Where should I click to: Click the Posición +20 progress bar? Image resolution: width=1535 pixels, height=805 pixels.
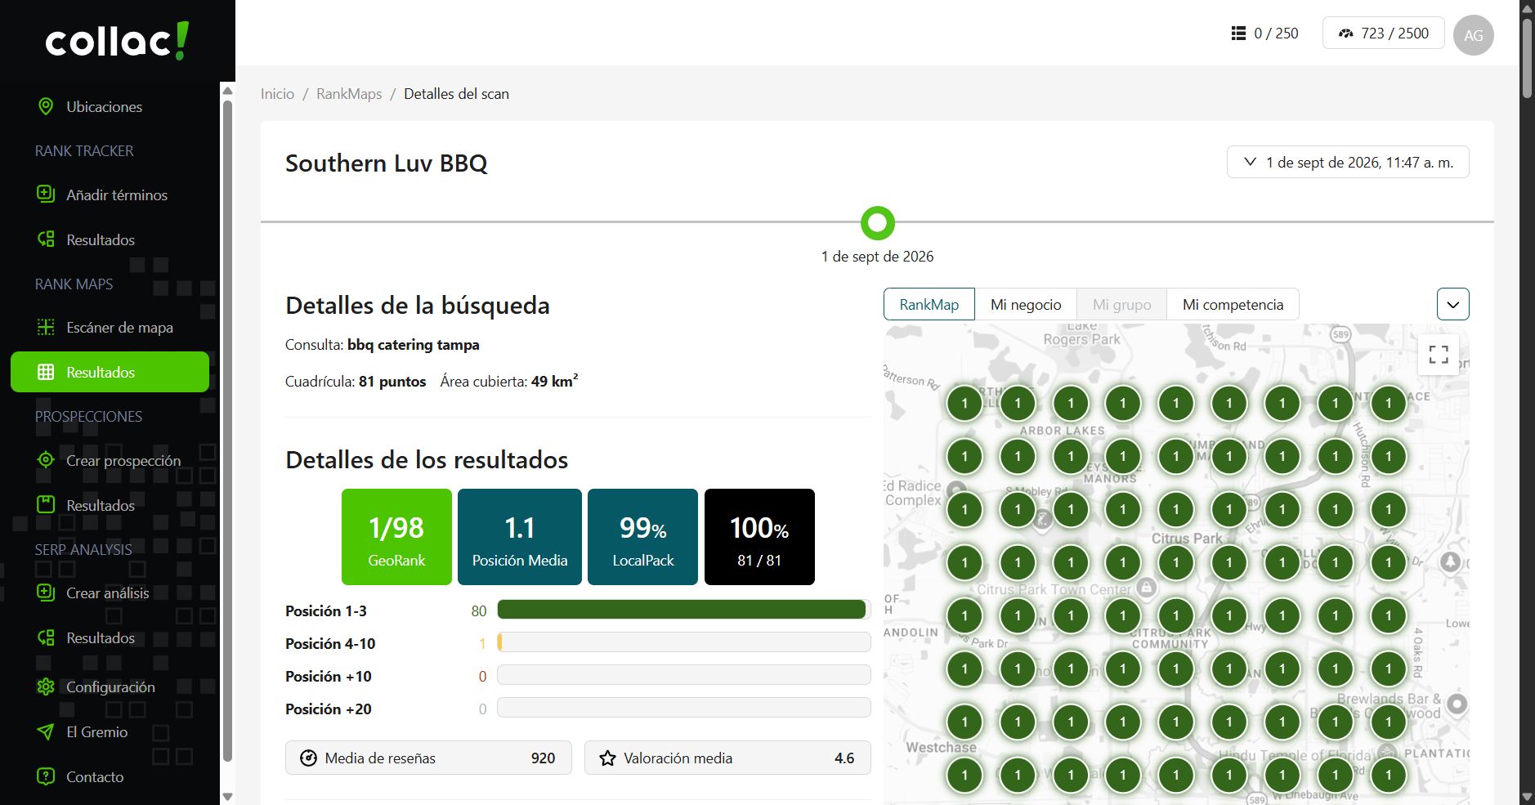click(683, 708)
